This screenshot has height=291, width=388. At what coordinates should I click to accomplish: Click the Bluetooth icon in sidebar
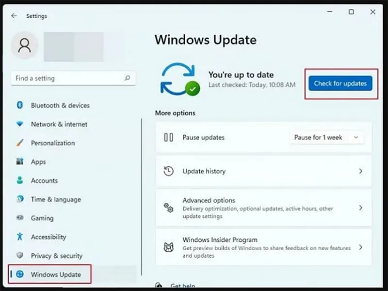coord(20,105)
